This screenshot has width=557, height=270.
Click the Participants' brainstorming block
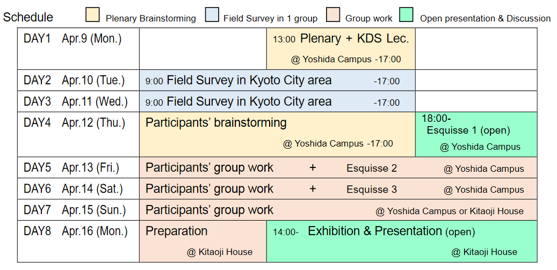[x=216, y=123]
